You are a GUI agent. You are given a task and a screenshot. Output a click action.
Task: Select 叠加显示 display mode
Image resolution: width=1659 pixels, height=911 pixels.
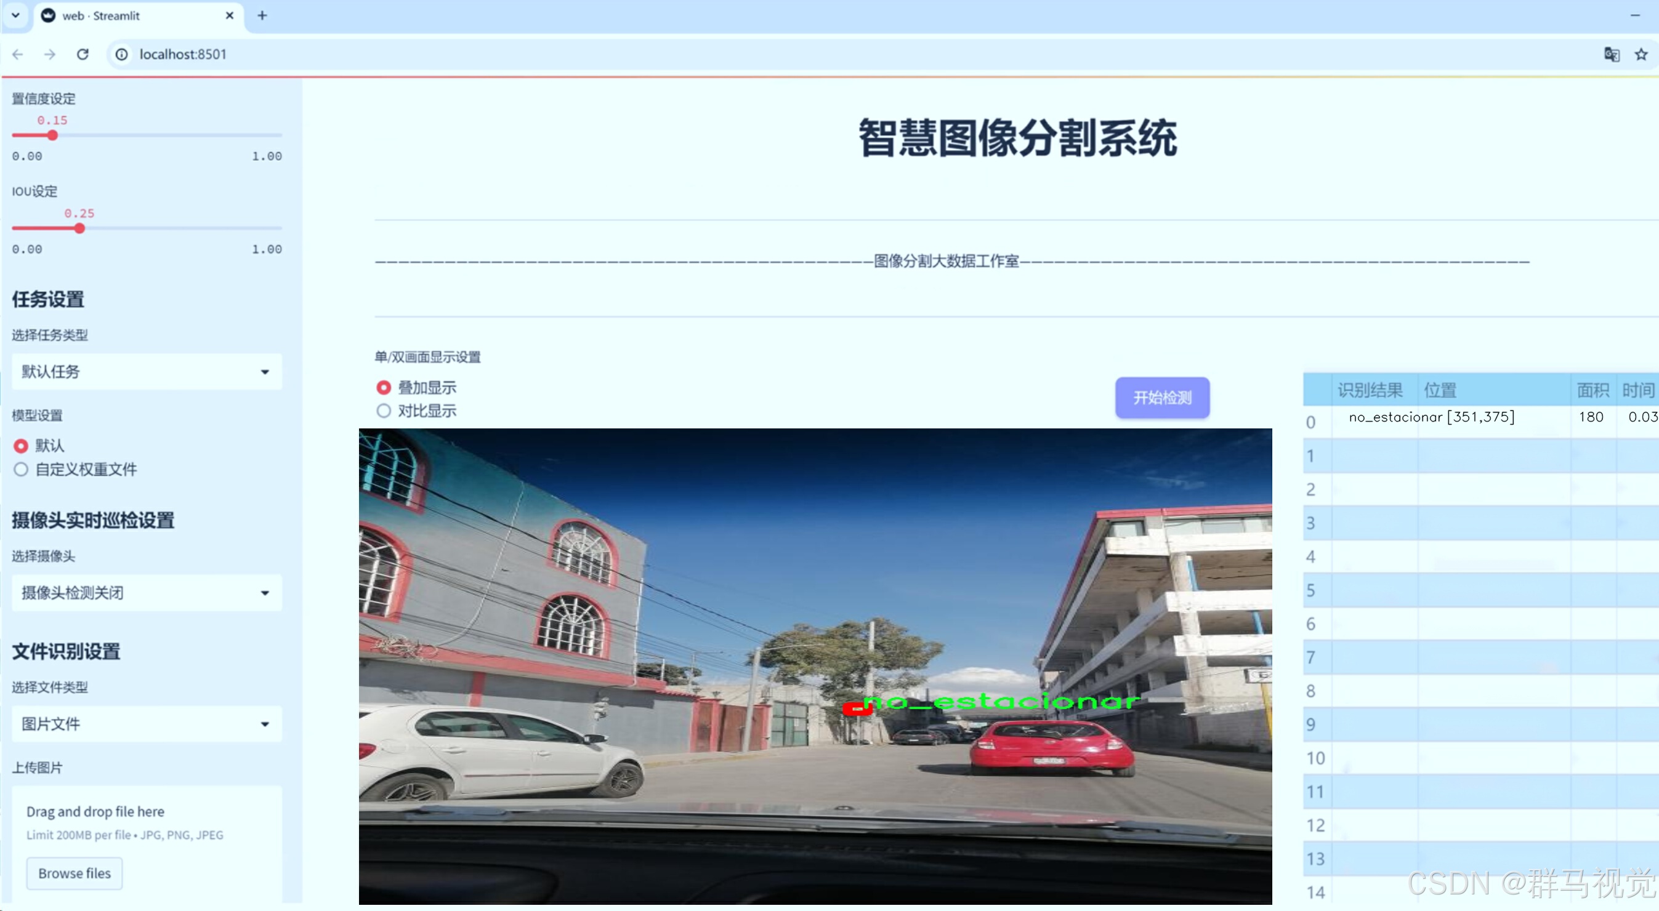[384, 388]
